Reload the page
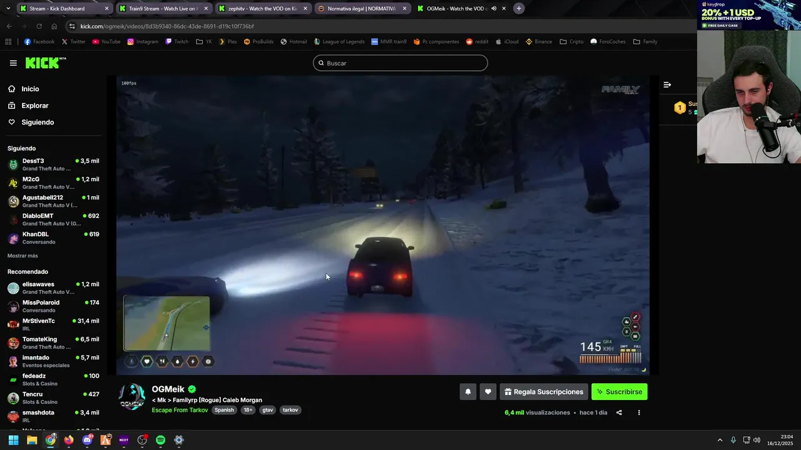The image size is (801, 450). (39, 26)
